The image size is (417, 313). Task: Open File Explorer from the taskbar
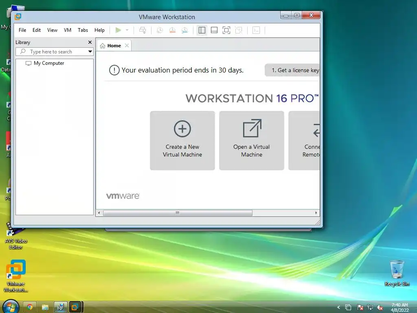45,307
